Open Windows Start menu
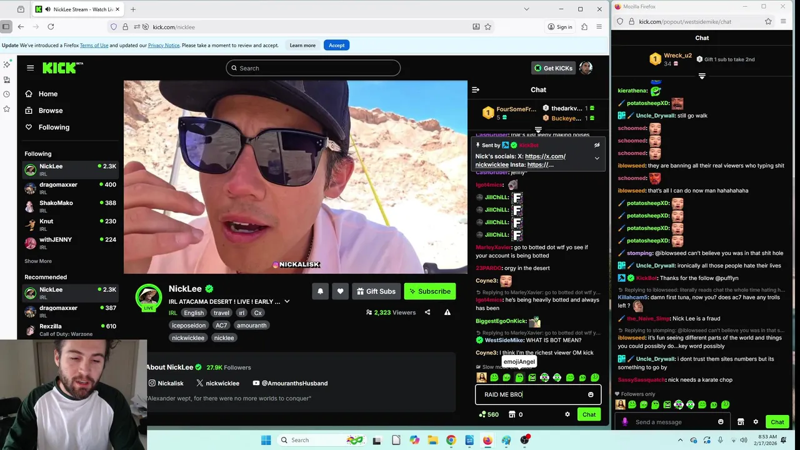 tap(266, 440)
